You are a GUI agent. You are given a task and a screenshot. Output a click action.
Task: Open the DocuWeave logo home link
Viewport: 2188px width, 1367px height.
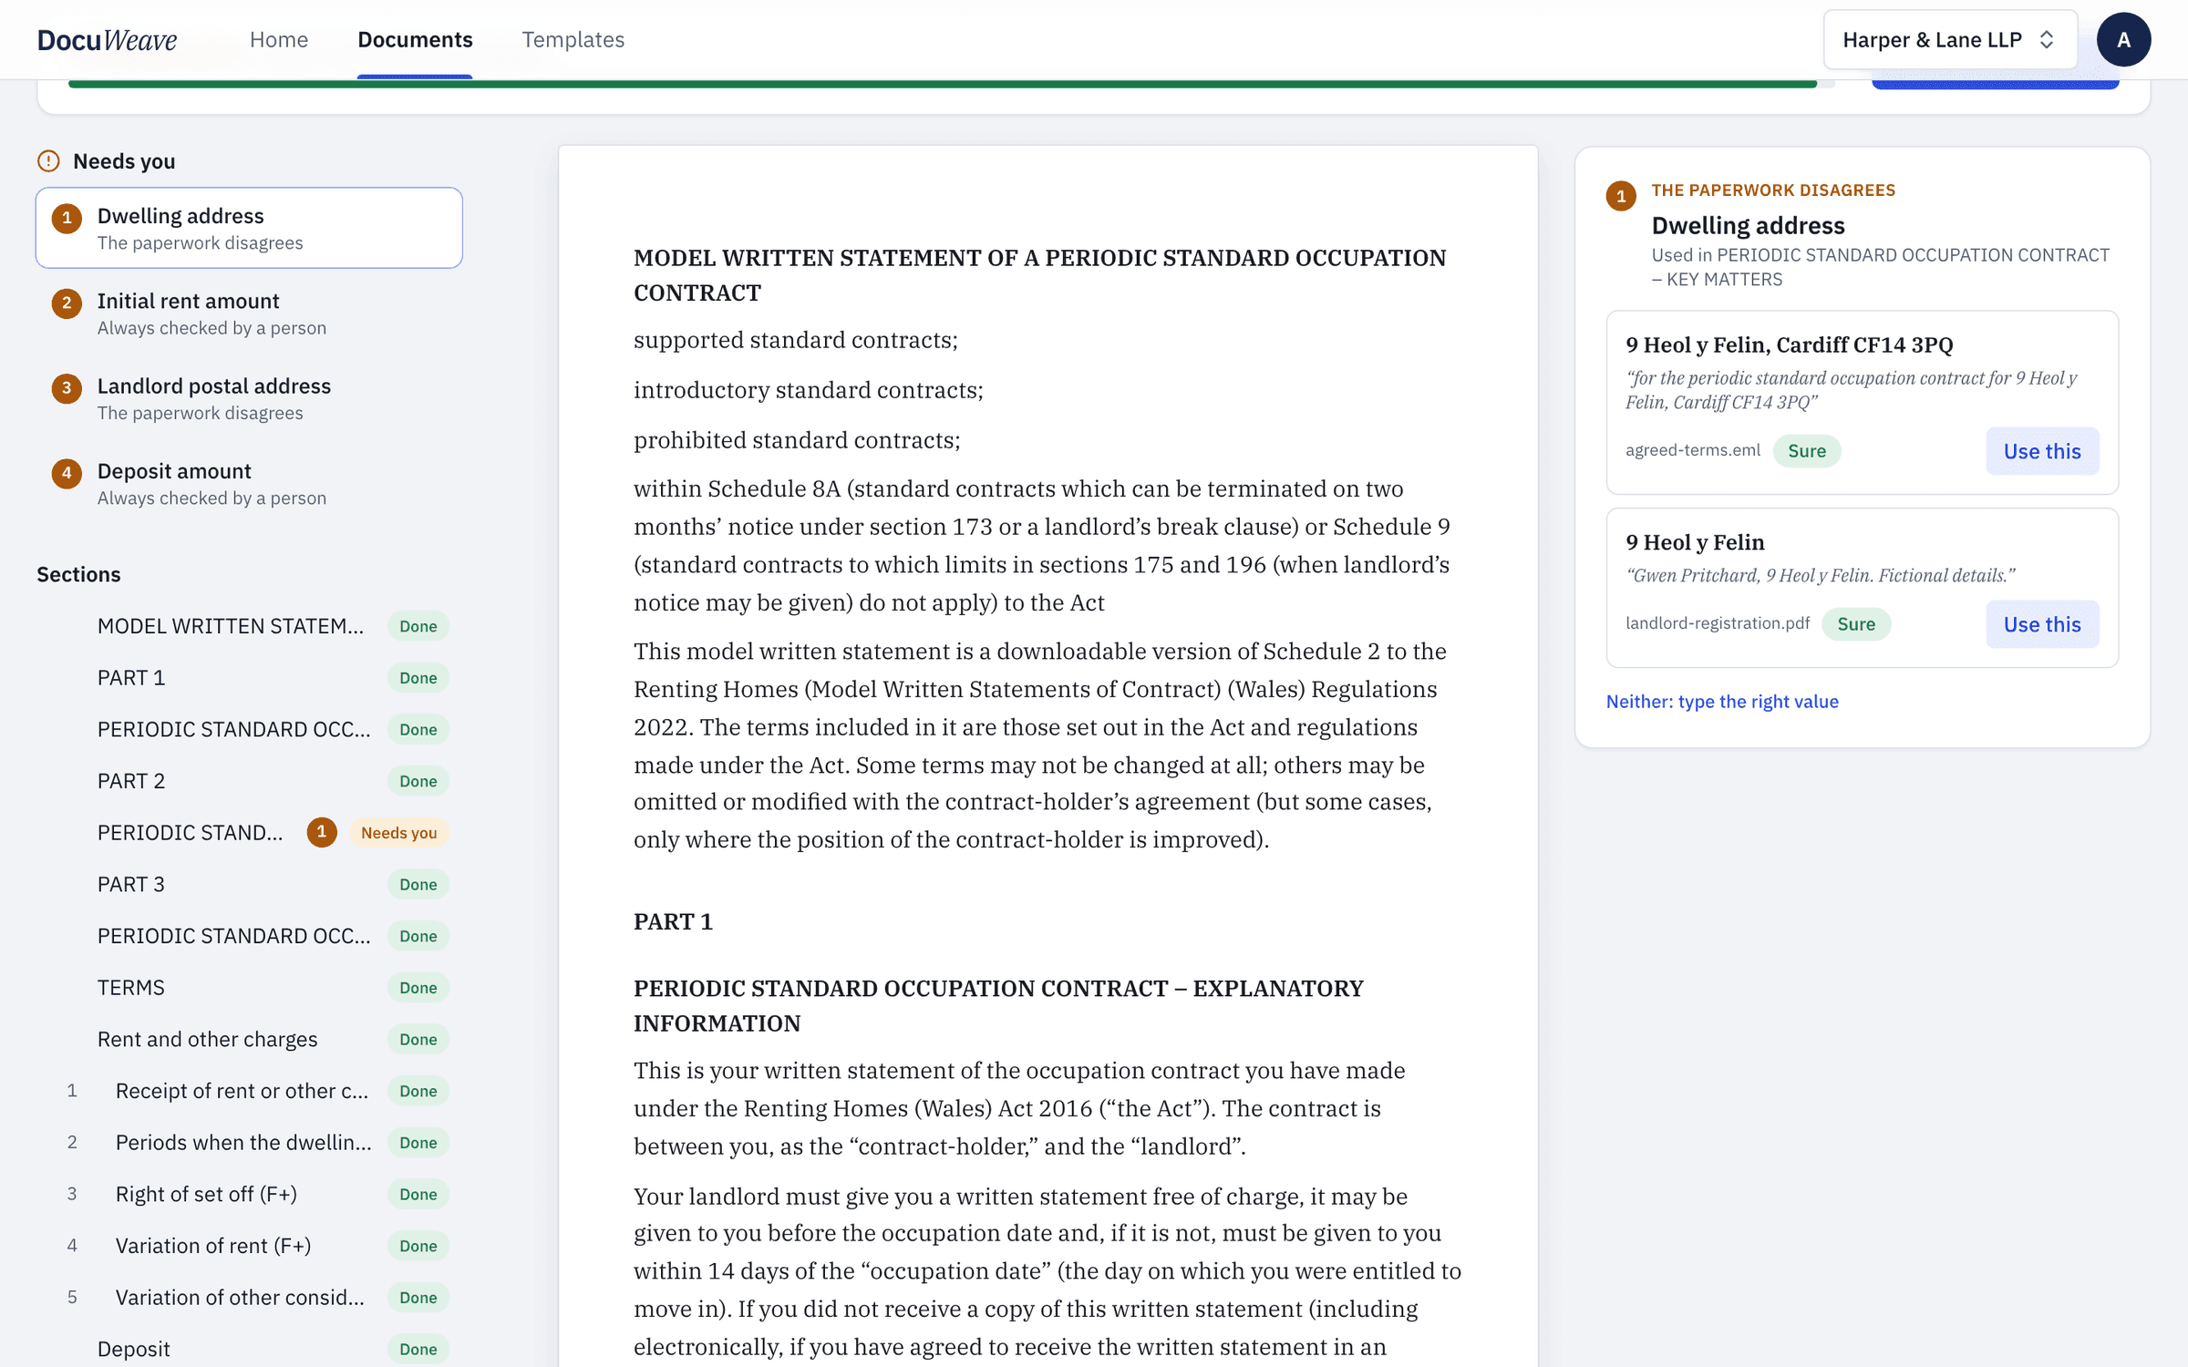pos(107,39)
